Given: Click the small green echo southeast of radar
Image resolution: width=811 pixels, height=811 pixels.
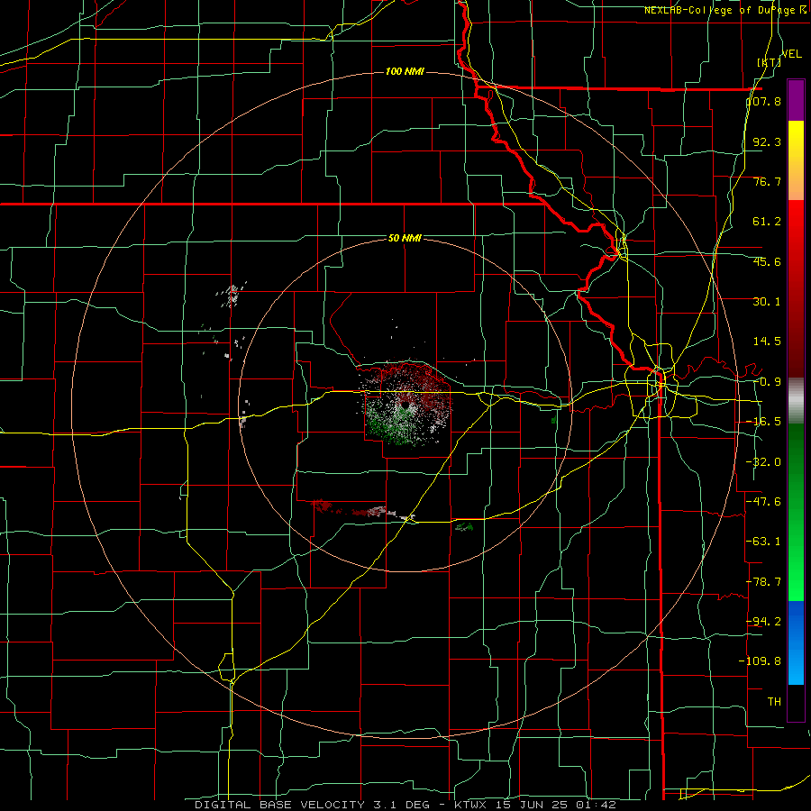Looking at the screenshot, I should pos(464,527).
